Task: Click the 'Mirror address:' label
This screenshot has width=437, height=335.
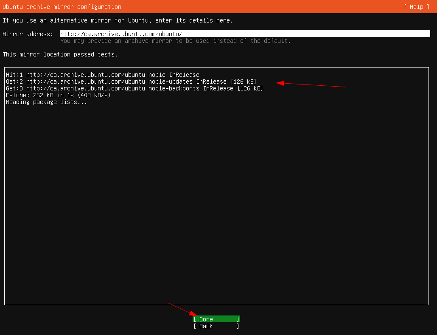Action: pyautogui.click(x=28, y=34)
